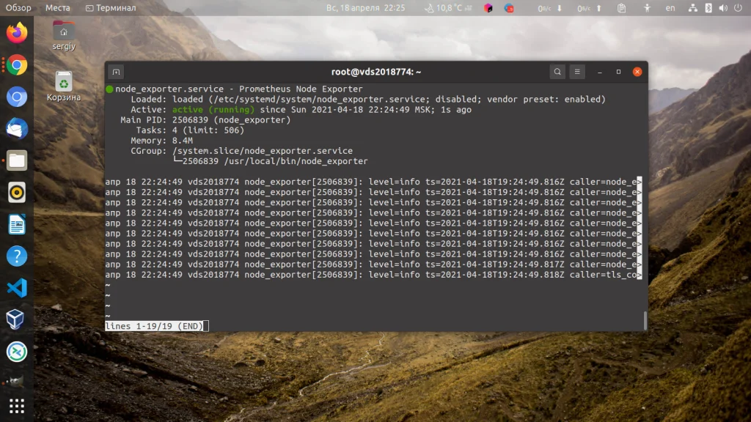The image size is (751, 422).
Task: Open the Корзина trash icon on the desktop
Action: (64, 86)
